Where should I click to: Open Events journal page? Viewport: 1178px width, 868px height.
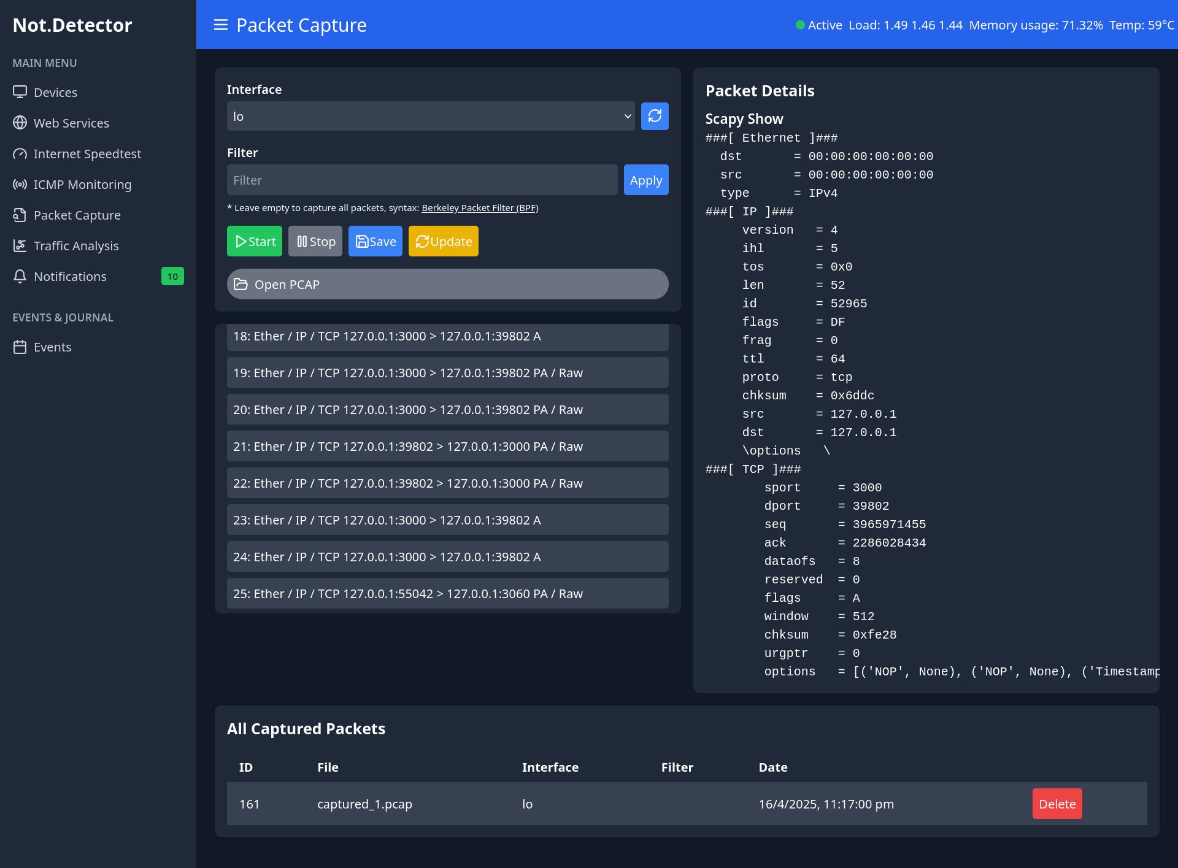[98, 347]
